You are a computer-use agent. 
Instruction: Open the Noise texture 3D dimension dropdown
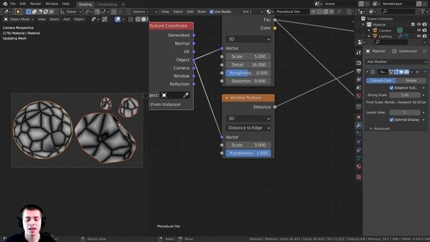(248, 39)
